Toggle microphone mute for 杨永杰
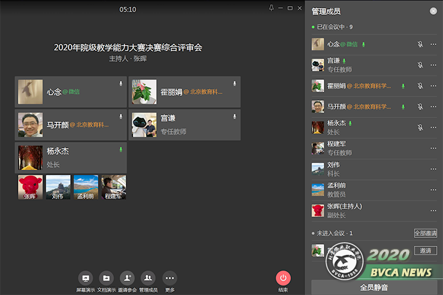Image resolution: width=443 pixels, height=295 pixels. coord(420,127)
